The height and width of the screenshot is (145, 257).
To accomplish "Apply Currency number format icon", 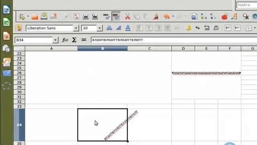I will 188,28.
